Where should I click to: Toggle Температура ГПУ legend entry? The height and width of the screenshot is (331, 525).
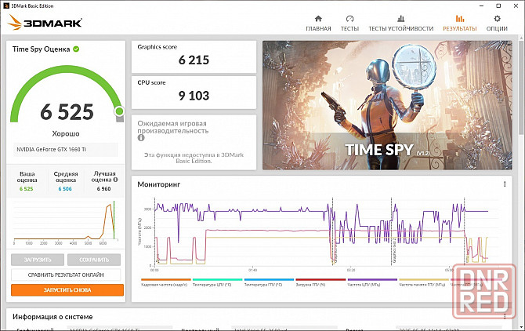point(269,282)
